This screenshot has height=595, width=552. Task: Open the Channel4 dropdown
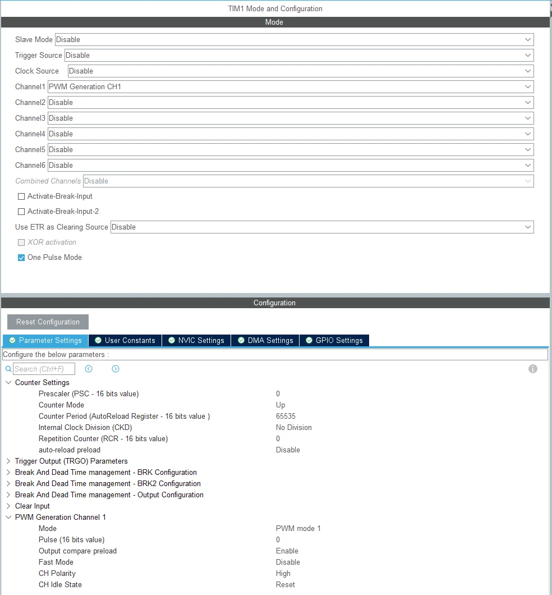[291, 134]
